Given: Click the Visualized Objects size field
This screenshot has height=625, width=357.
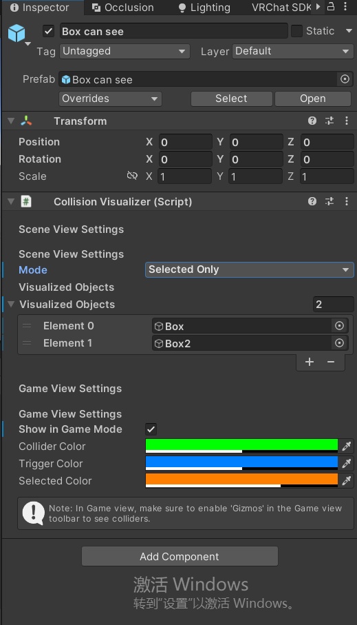Looking at the screenshot, I should (x=333, y=304).
